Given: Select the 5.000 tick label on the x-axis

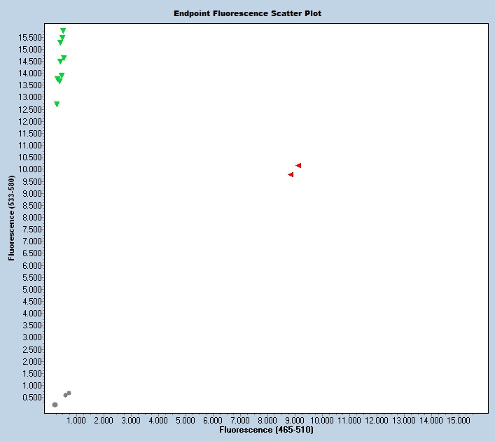Looking at the screenshot, I should [x=185, y=420].
